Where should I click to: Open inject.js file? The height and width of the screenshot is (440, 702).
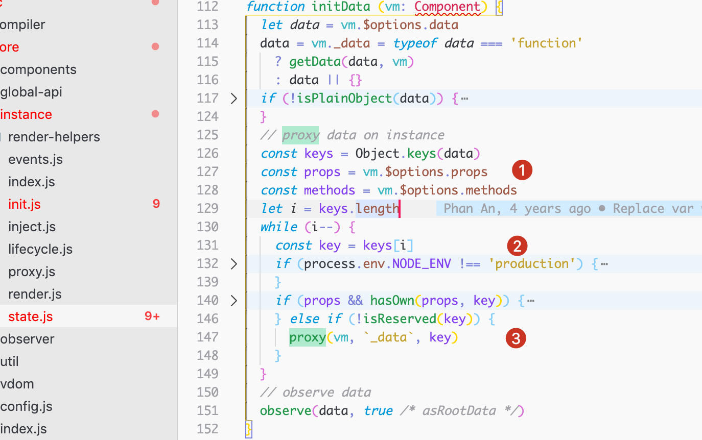[x=32, y=227]
